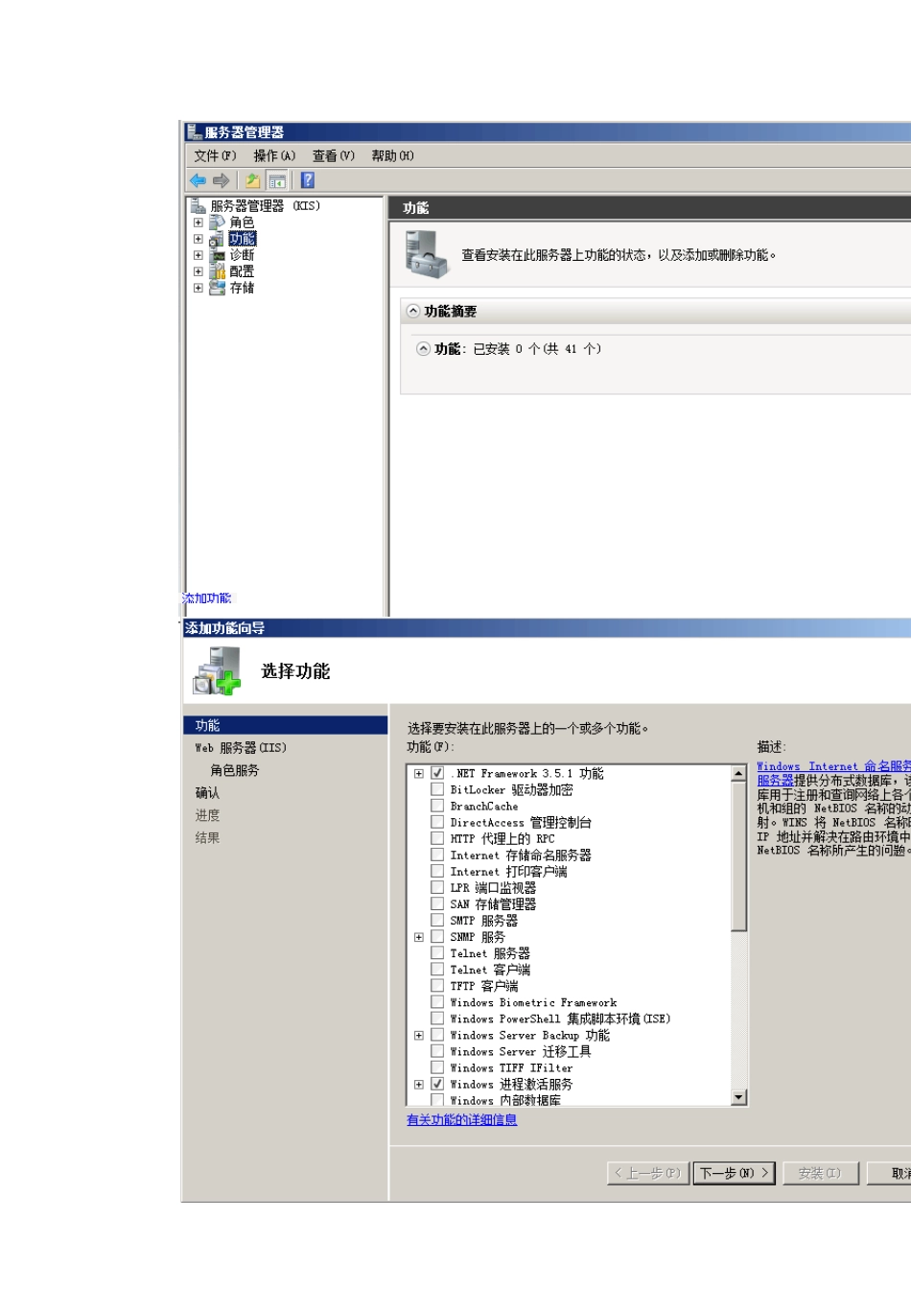Click the 添加功能 link

coord(207,598)
